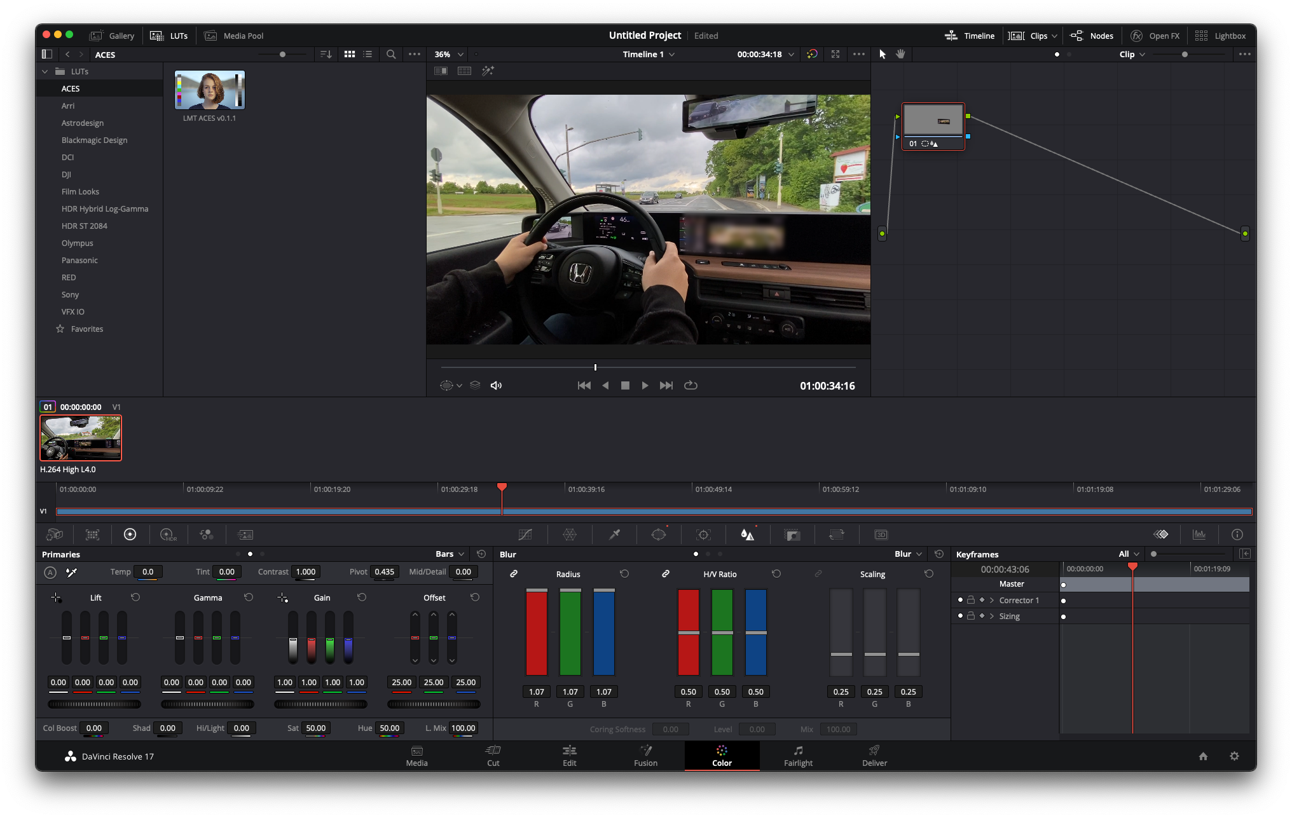Toggle Auto balance A button
Screen dimensions: 1292x818
(x=50, y=572)
